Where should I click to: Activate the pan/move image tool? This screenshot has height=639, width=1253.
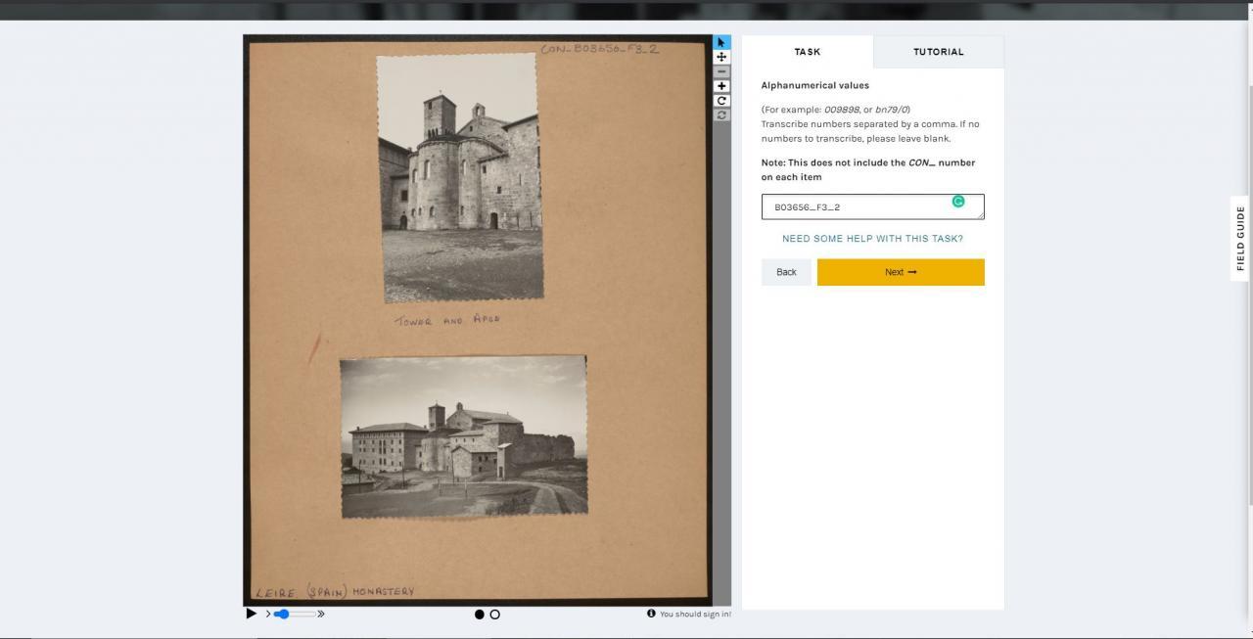(721, 57)
